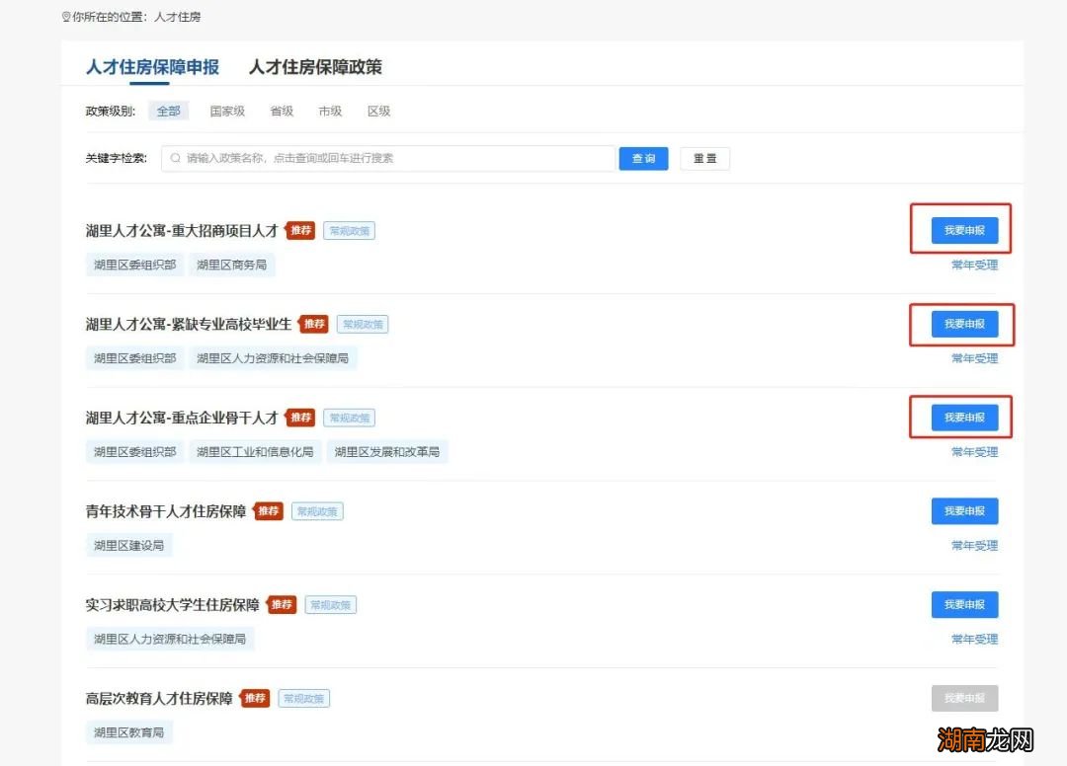Click the 常规政策 tag beside 实习求职高校大学生住房保障

pos(329,604)
